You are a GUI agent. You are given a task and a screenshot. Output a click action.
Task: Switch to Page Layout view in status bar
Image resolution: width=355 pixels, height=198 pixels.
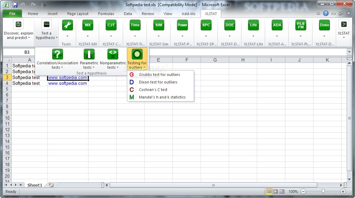(x=275, y=192)
